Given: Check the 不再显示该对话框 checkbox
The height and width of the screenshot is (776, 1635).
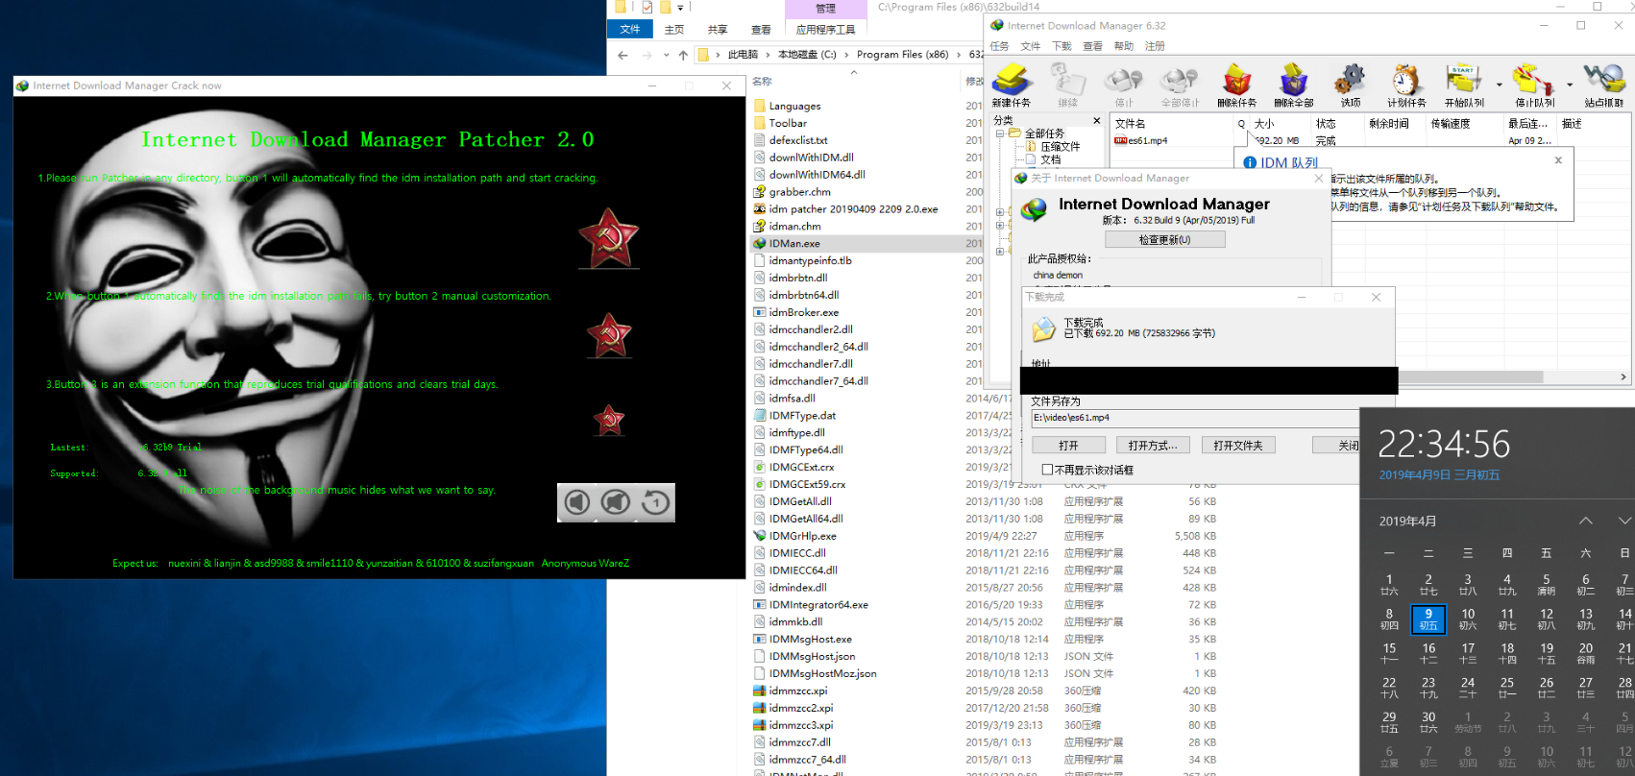Looking at the screenshot, I should [1048, 470].
